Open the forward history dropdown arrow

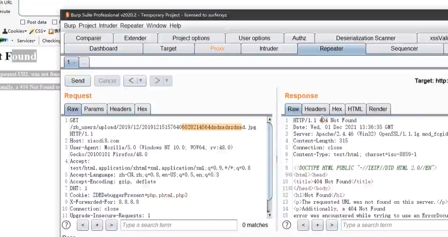click(167, 81)
